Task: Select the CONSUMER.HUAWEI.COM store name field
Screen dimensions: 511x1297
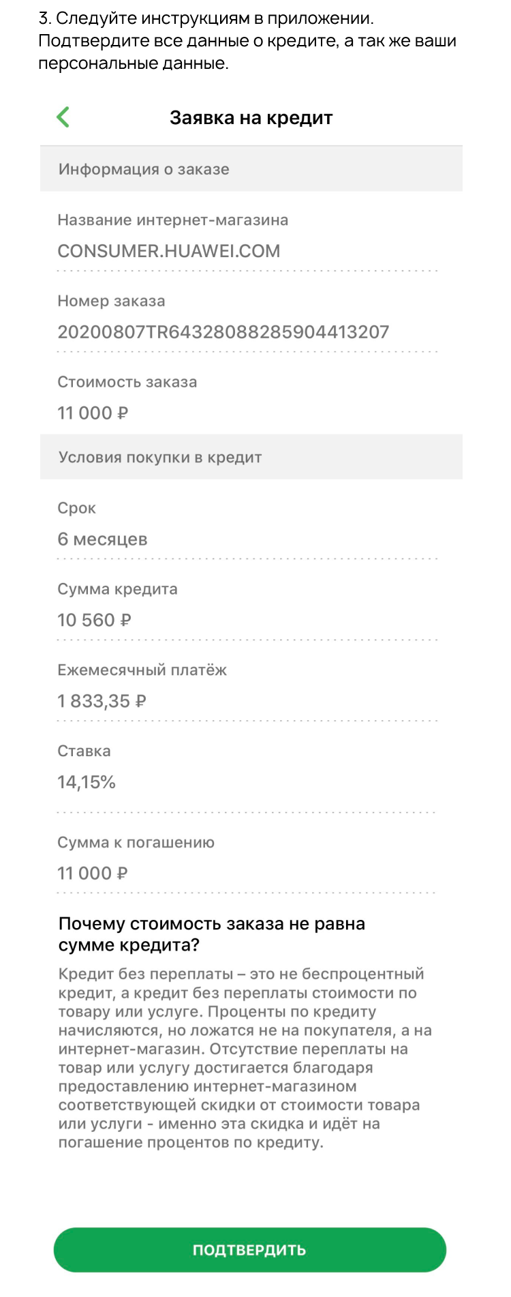Action: (168, 251)
